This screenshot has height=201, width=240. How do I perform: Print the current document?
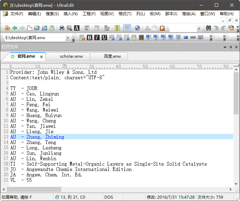tap(62, 28)
